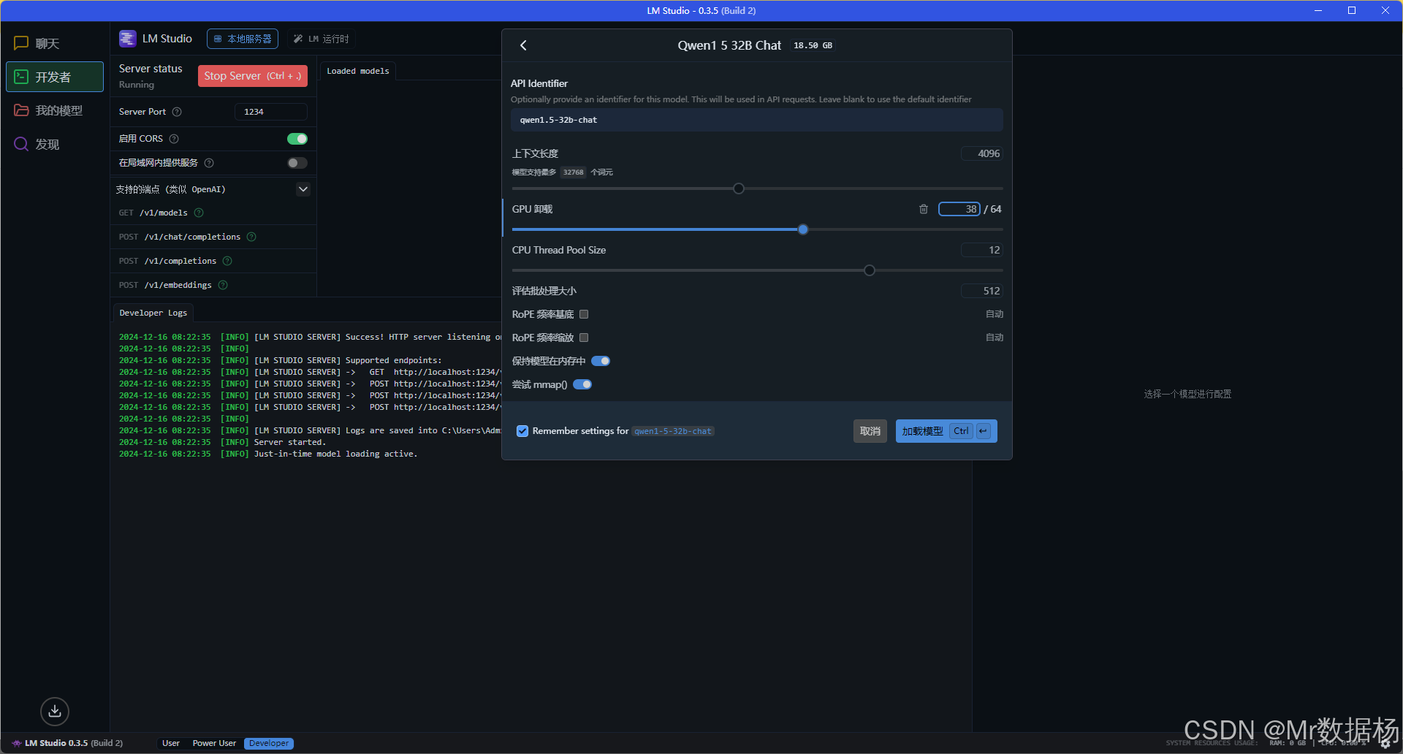Click 加载模型 load model button
Viewport: 1403px width, 754px height.
click(x=946, y=431)
